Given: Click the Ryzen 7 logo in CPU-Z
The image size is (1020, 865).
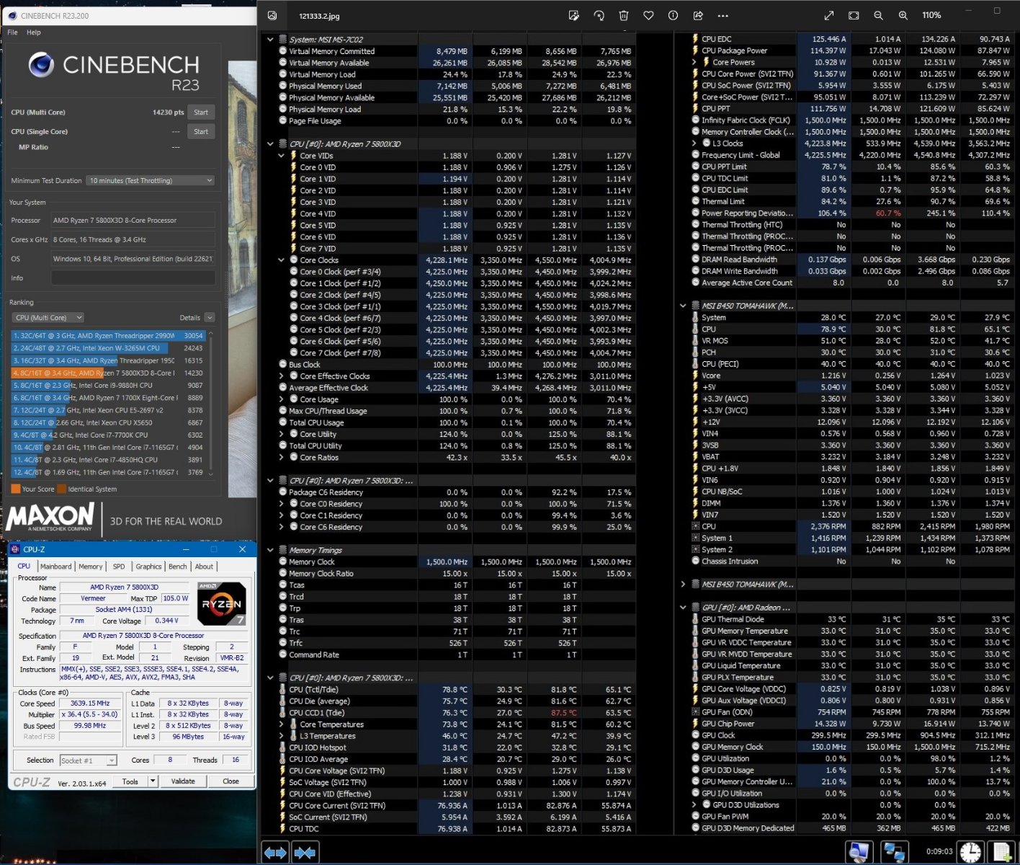Looking at the screenshot, I should click(221, 603).
